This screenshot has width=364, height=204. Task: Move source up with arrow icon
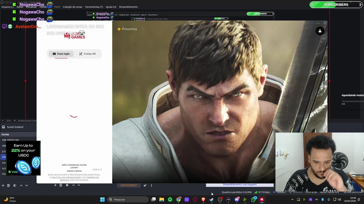coord(73,185)
